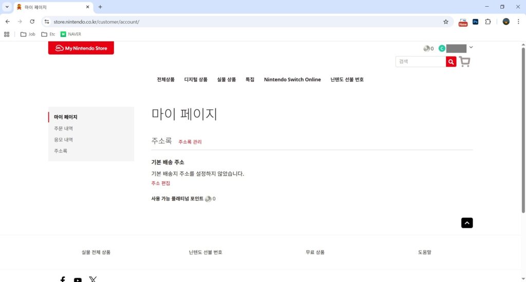Viewport: 526px width, 282px height.
Task: Bookmark this page with star icon
Action: (446, 22)
